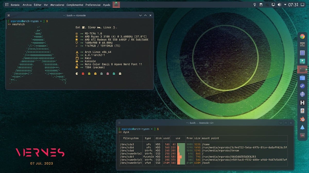Open the application launcher at panel's left end

(x=6, y=5)
